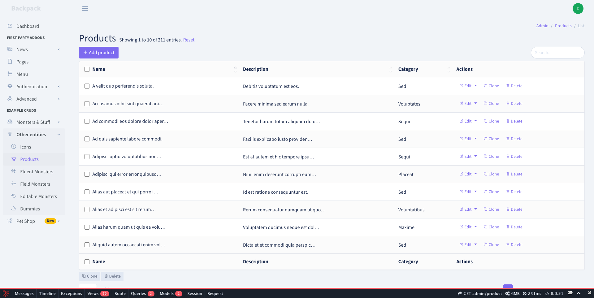The height and width of the screenshot is (298, 594).
Task: Open the debugbar Timeline tab
Action: click(x=47, y=293)
